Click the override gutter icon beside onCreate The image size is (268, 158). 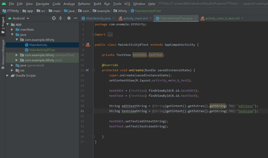(87, 70)
